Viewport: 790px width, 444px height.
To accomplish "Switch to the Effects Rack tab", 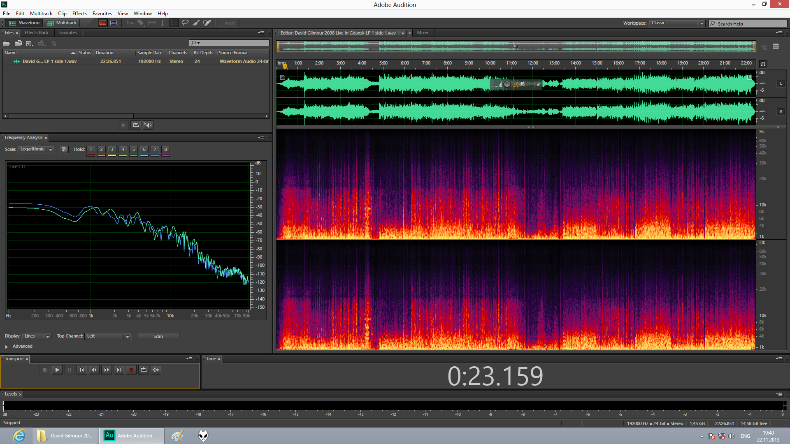I will tap(36, 33).
